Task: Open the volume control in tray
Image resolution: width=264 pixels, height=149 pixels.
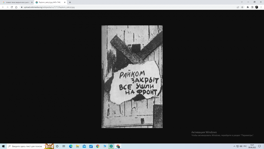Action: click(x=241, y=146)
